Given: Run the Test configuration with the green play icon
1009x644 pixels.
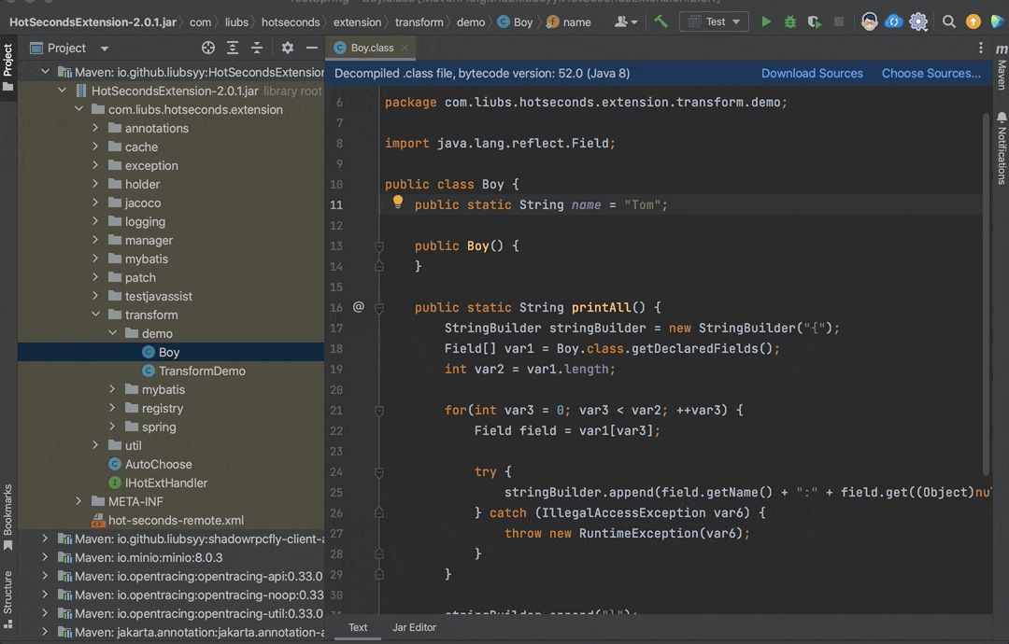Looking at the screenshot, I should pyautogui.click(x=766, y=21).
